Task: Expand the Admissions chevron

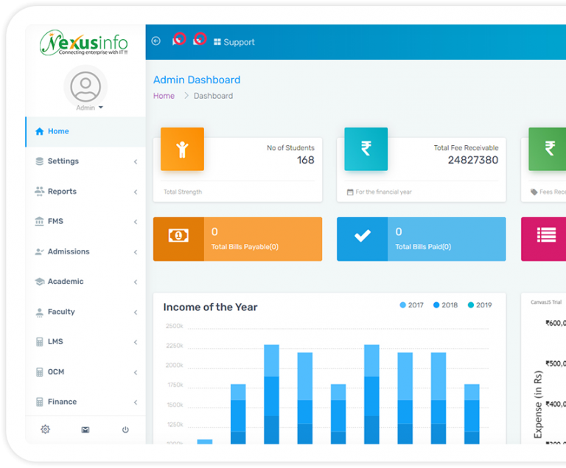Action: point(136,252)
